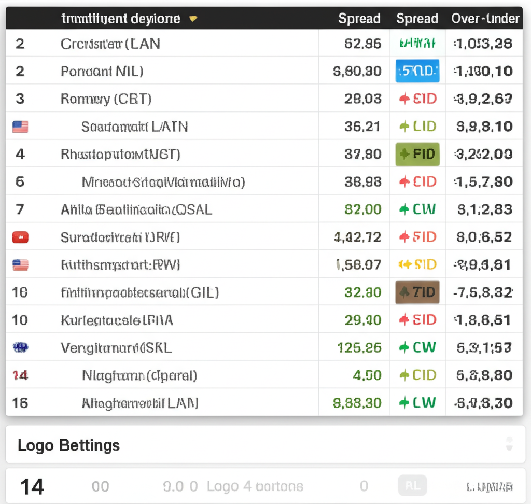This screenshot has width=531, height=504.
Task: Click the L.UMIRE link at the bottom right
Action: click(x=490, y=487)
